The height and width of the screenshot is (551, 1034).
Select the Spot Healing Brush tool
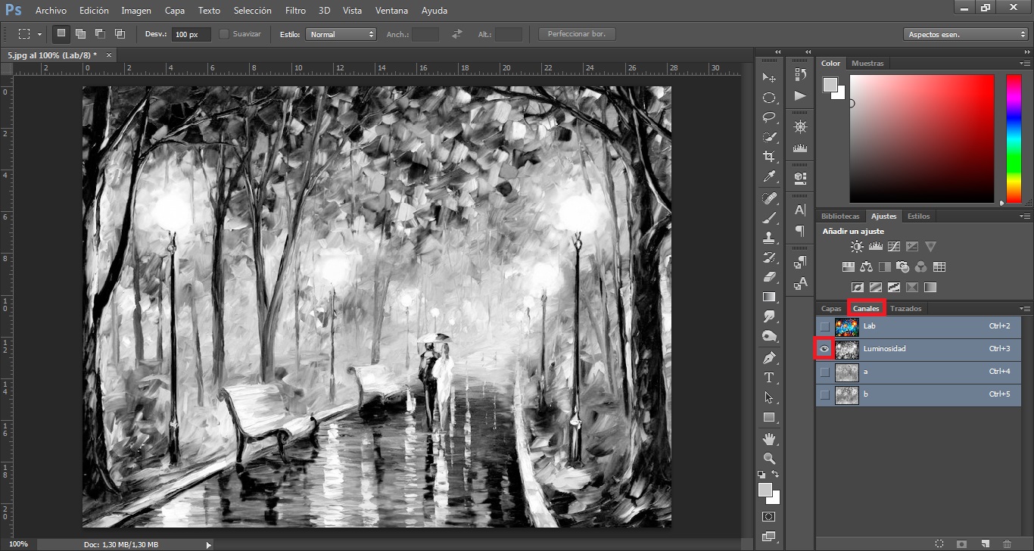pyautogui.click(x=769, y=199)
